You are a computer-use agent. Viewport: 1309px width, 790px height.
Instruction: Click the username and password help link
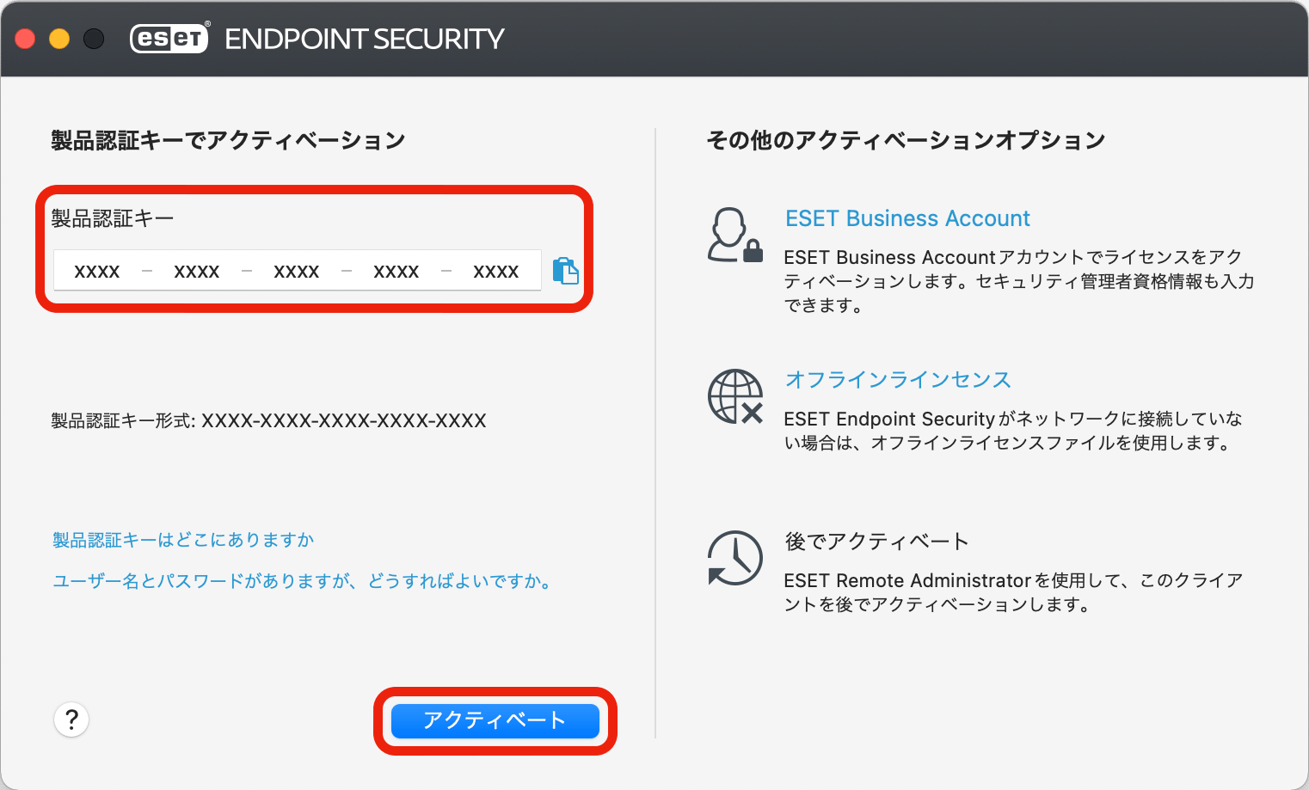point(301,581)
